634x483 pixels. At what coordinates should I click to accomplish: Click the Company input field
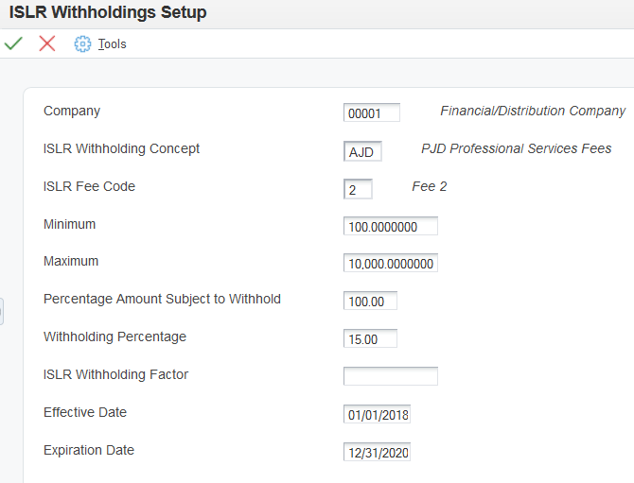[x=372, y=112]
